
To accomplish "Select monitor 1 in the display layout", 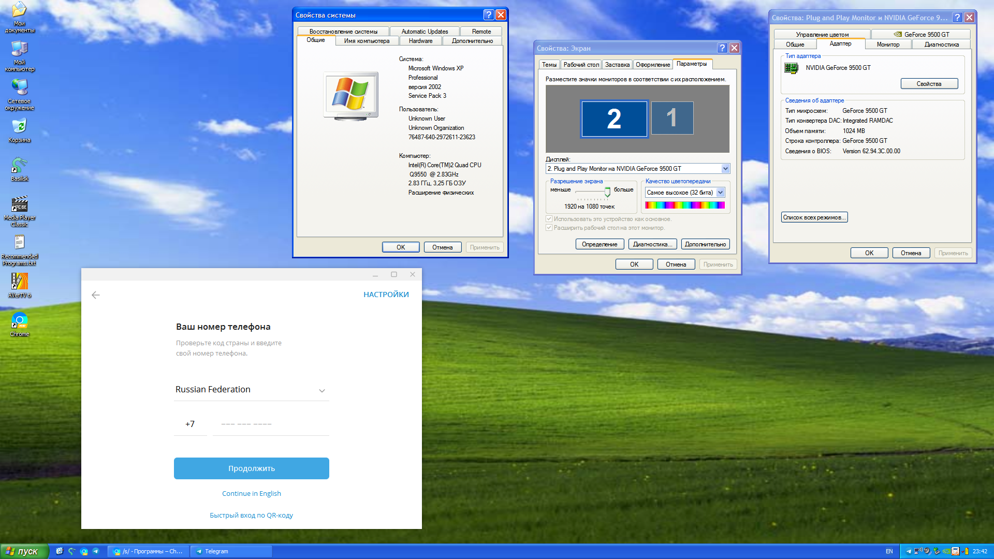I will click(x=672, y=119).
